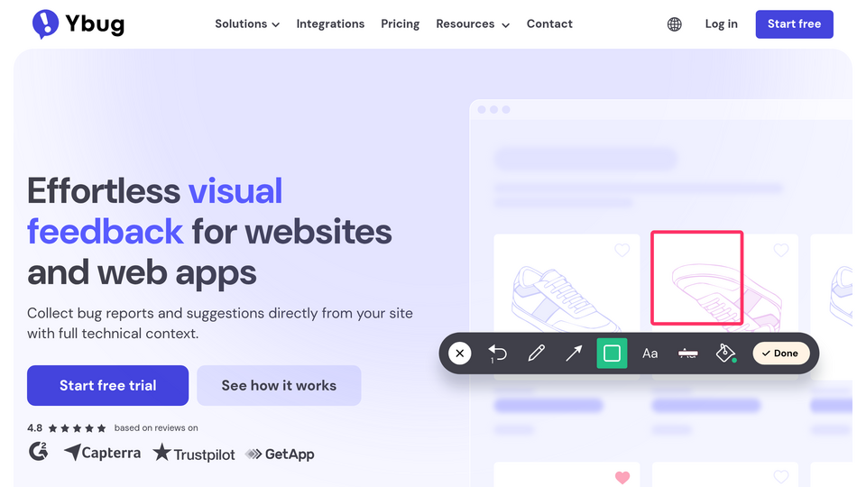Open the Integrations page
Image resolution: width=866 pixels, height=487 pixels.
[330, 24]
